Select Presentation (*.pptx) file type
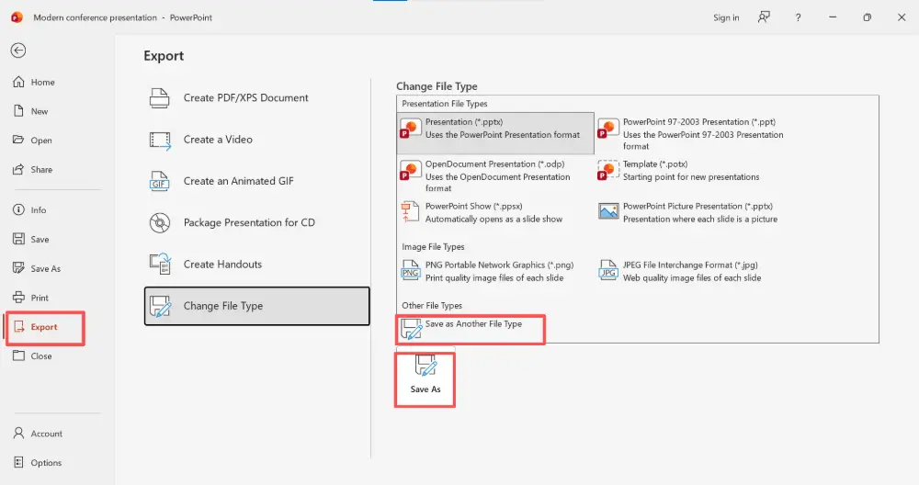This screenshot has width=919, height=485. coord(495,133)
